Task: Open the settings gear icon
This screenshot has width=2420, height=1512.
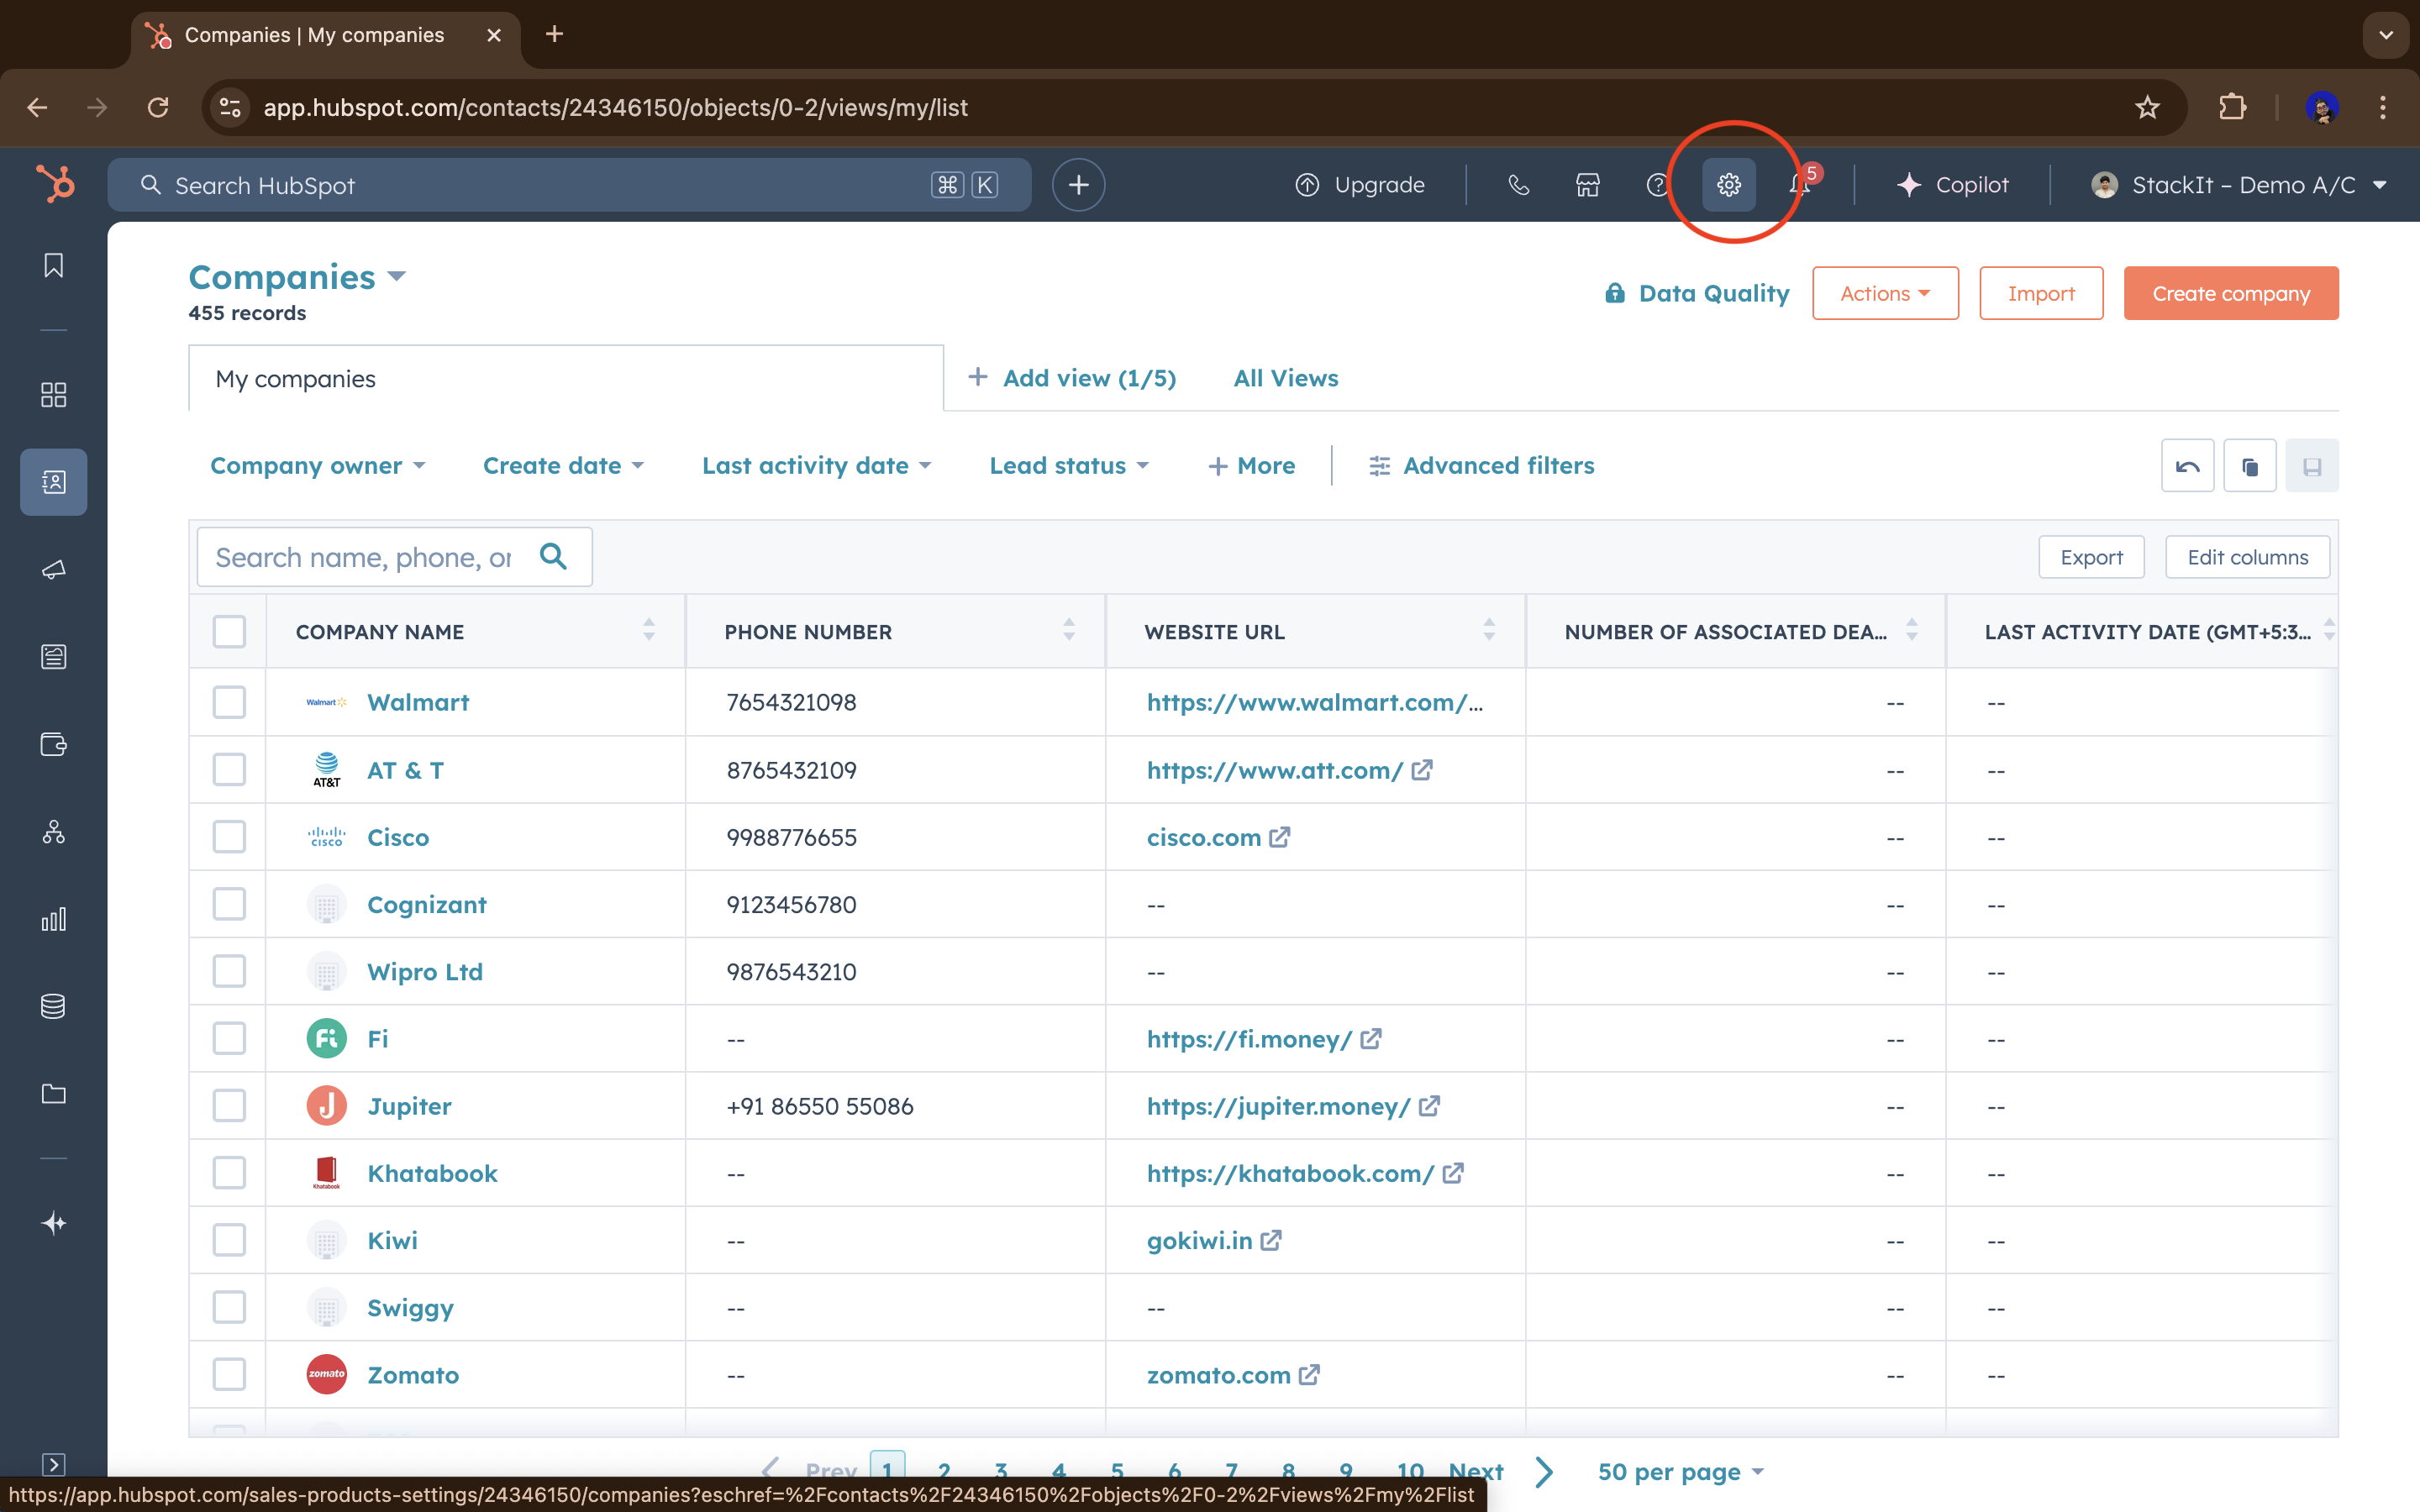Action: pyautogui.click(x=1729, y=185)
